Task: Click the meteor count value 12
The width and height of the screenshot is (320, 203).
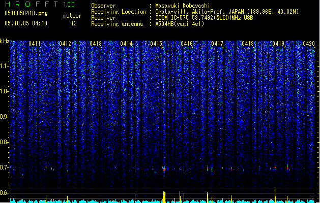Action: tap(74, 23)
